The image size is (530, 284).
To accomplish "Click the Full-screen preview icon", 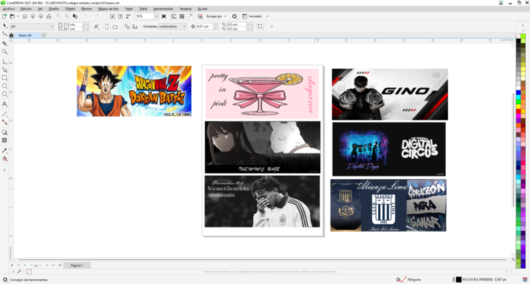I will [164, 17].
